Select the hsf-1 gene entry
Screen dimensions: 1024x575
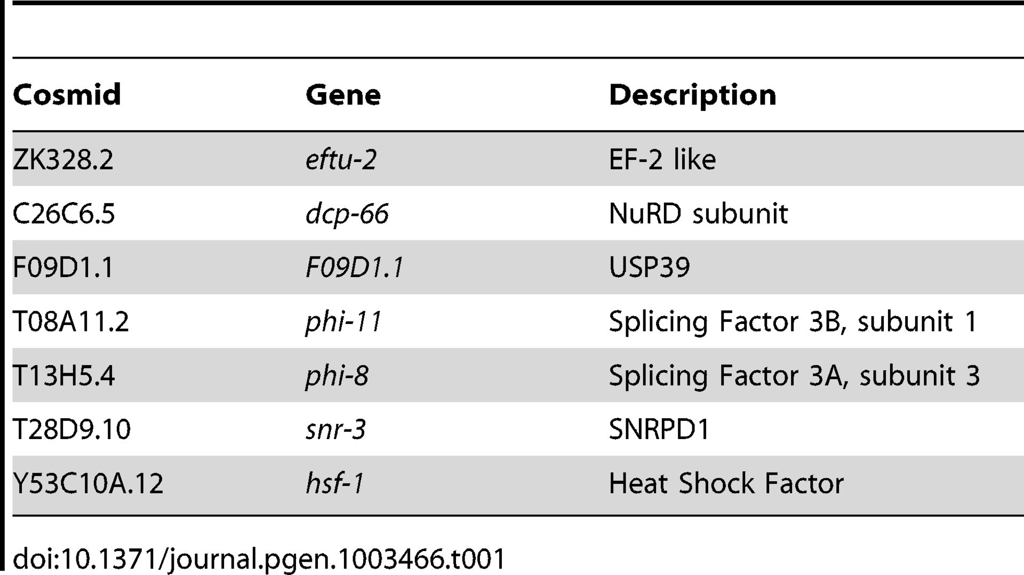pyautogui.click(x=335, y=483)
